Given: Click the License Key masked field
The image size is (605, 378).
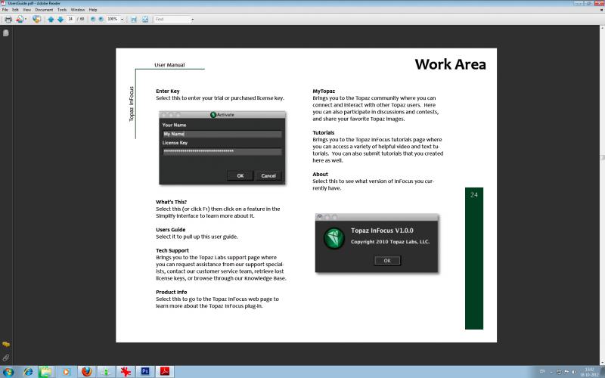Looking at the screenshot, I should (222, 152).
